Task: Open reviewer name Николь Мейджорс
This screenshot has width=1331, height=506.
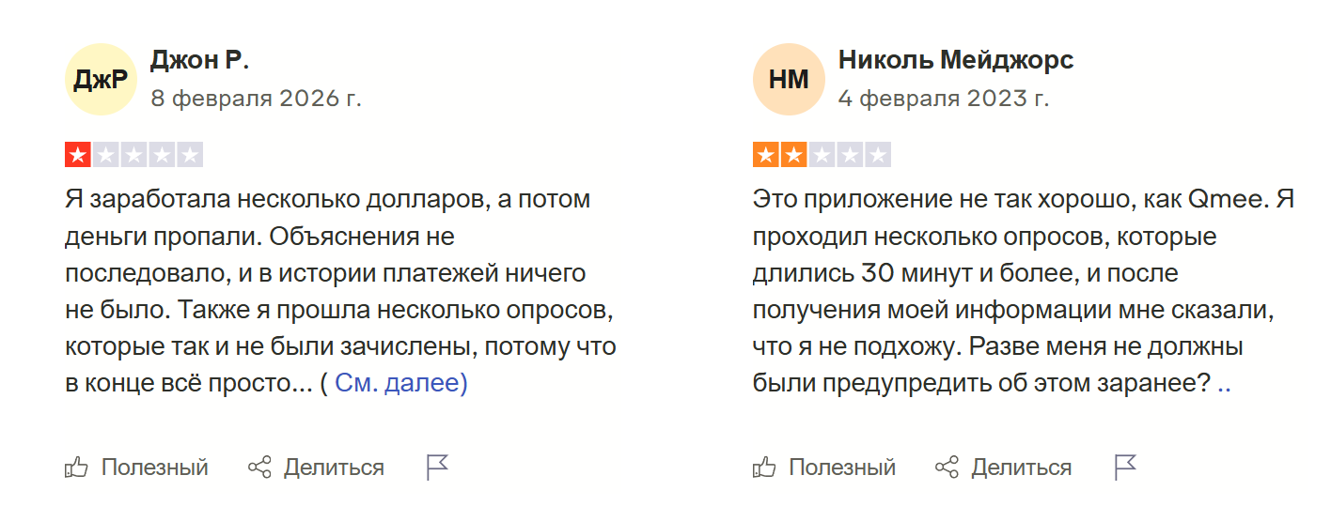Action: click(956, 60)
